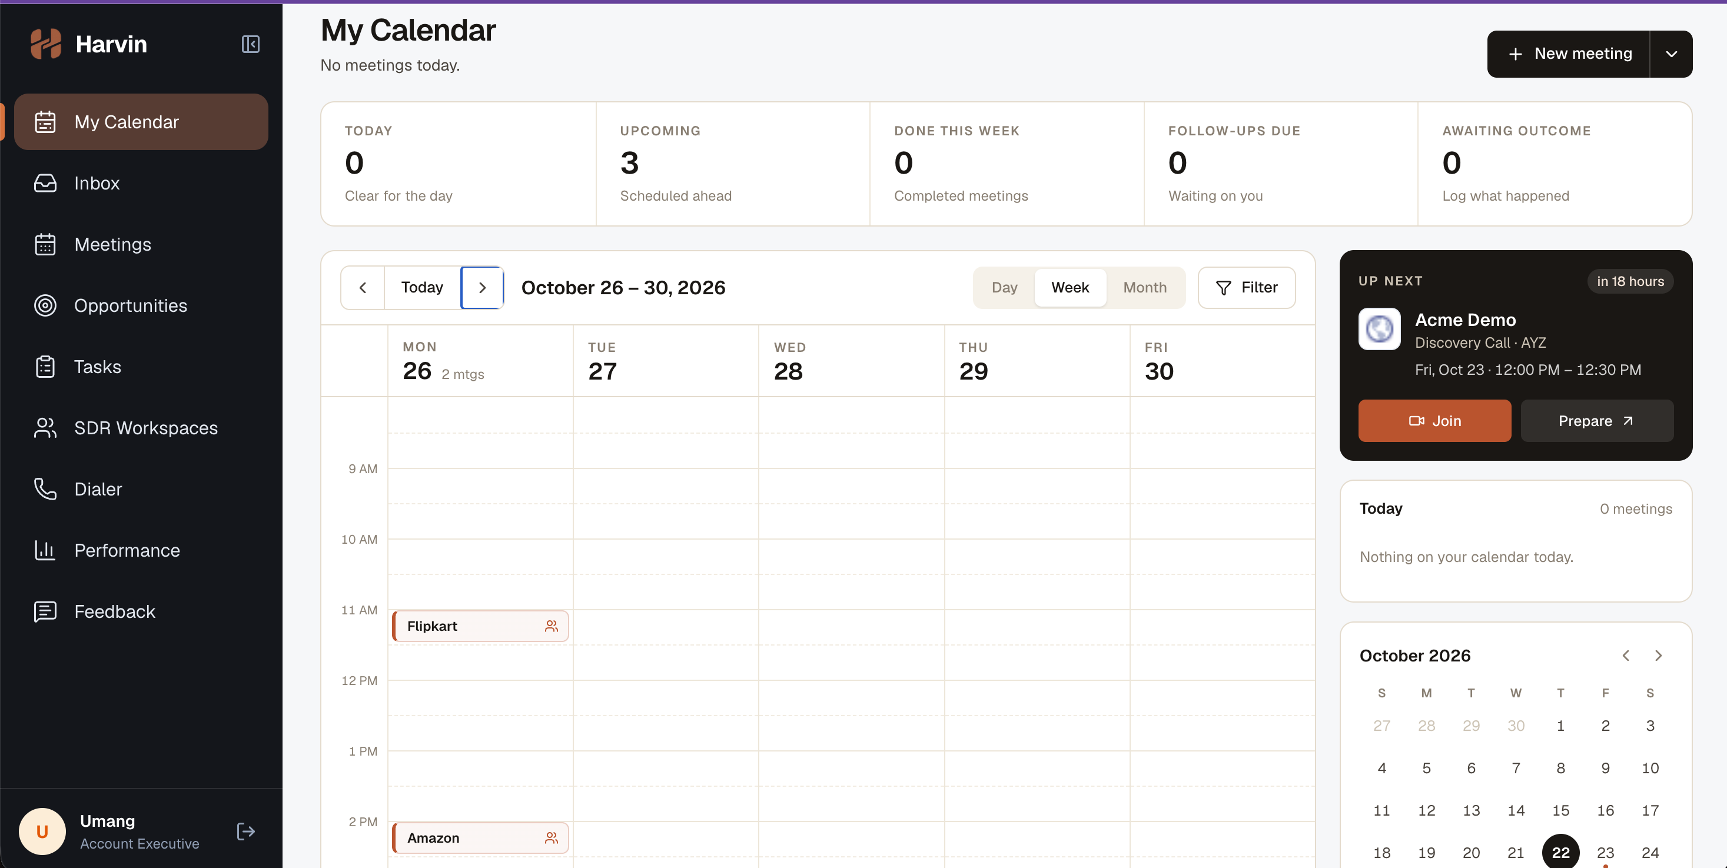Open the Amazon meeting event

click(481, 838)
